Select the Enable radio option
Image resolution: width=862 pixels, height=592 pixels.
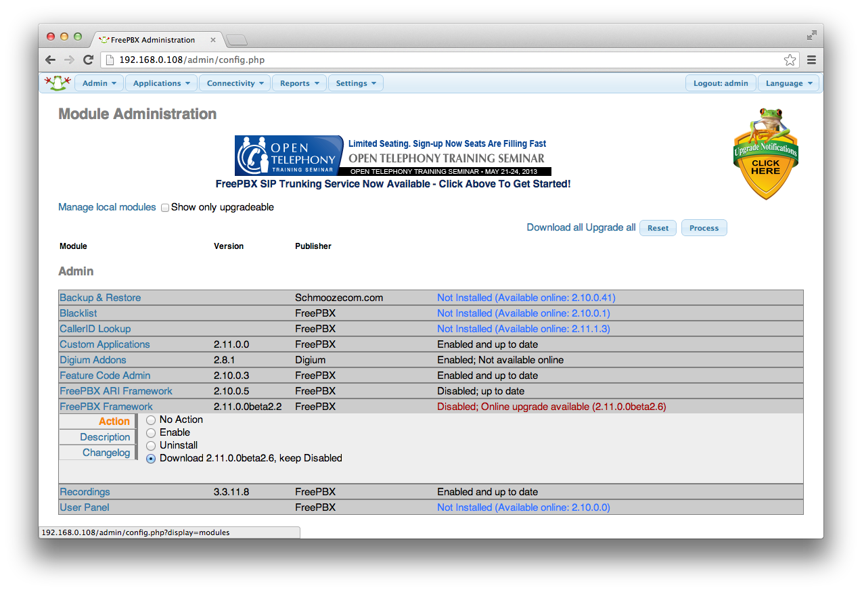[151, 433]
